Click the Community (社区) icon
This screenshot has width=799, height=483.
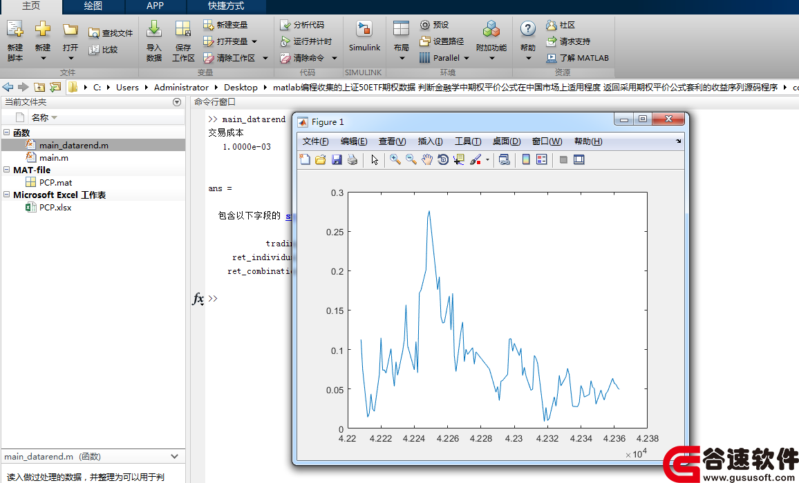click(x=552, y=25)
